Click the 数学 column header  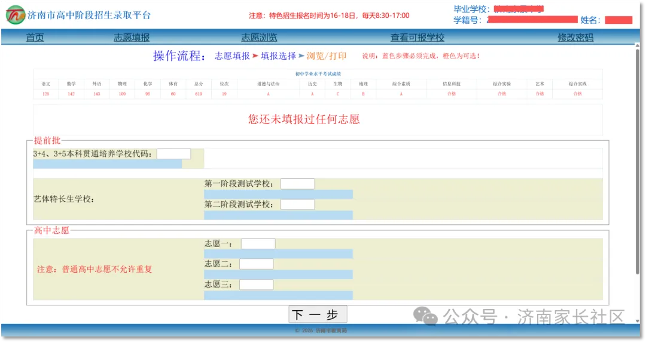(71, 84)
